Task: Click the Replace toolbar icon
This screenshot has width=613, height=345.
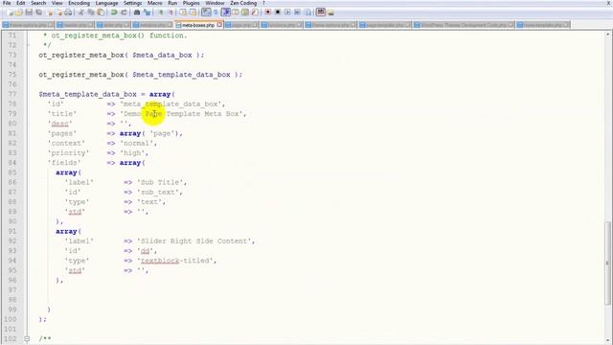Action: (x=147, y=12)
